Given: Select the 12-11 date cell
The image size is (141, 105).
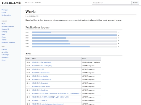Looking at the screenshot, I should pyautogui.click(x=28, y=83).
